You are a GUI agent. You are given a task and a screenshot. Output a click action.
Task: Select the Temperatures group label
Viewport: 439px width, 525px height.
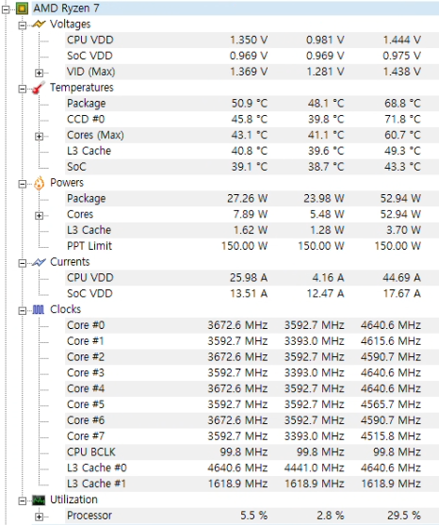(82, 88)
